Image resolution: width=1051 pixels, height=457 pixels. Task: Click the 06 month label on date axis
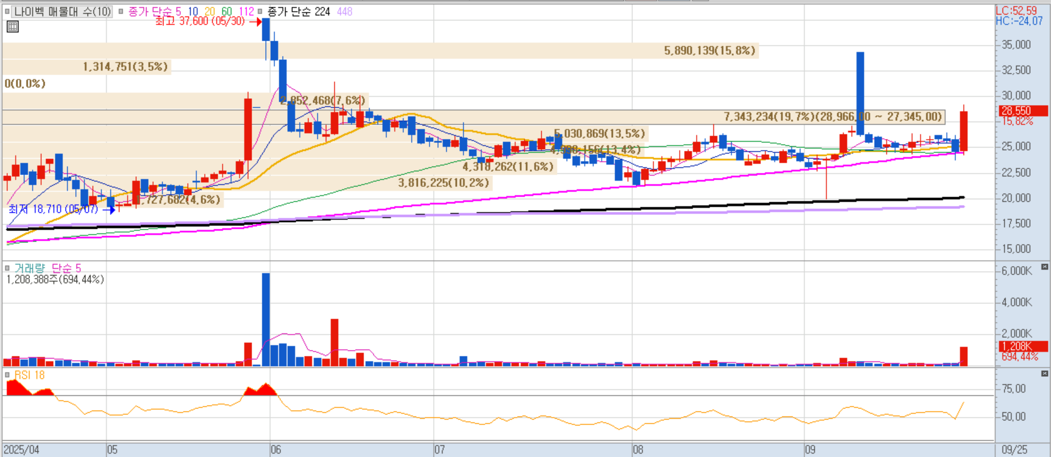(276, 450)
